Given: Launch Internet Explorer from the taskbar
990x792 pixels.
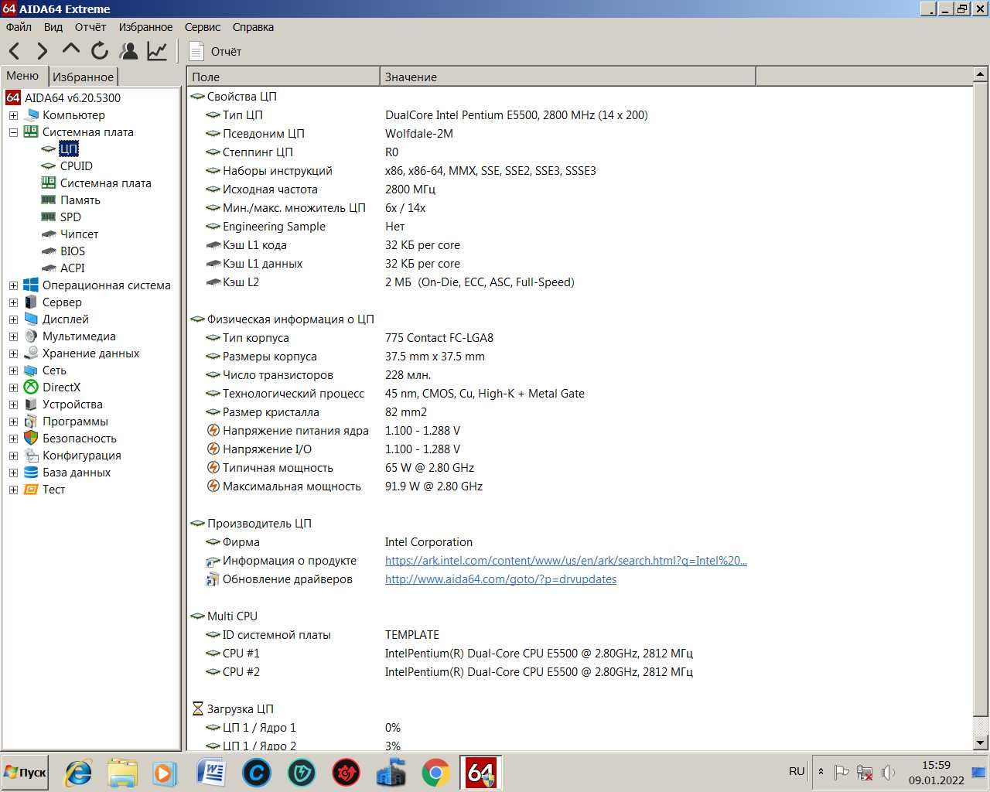Looking at the screenshot, I should pyautogui.click(x=79, y=773).
